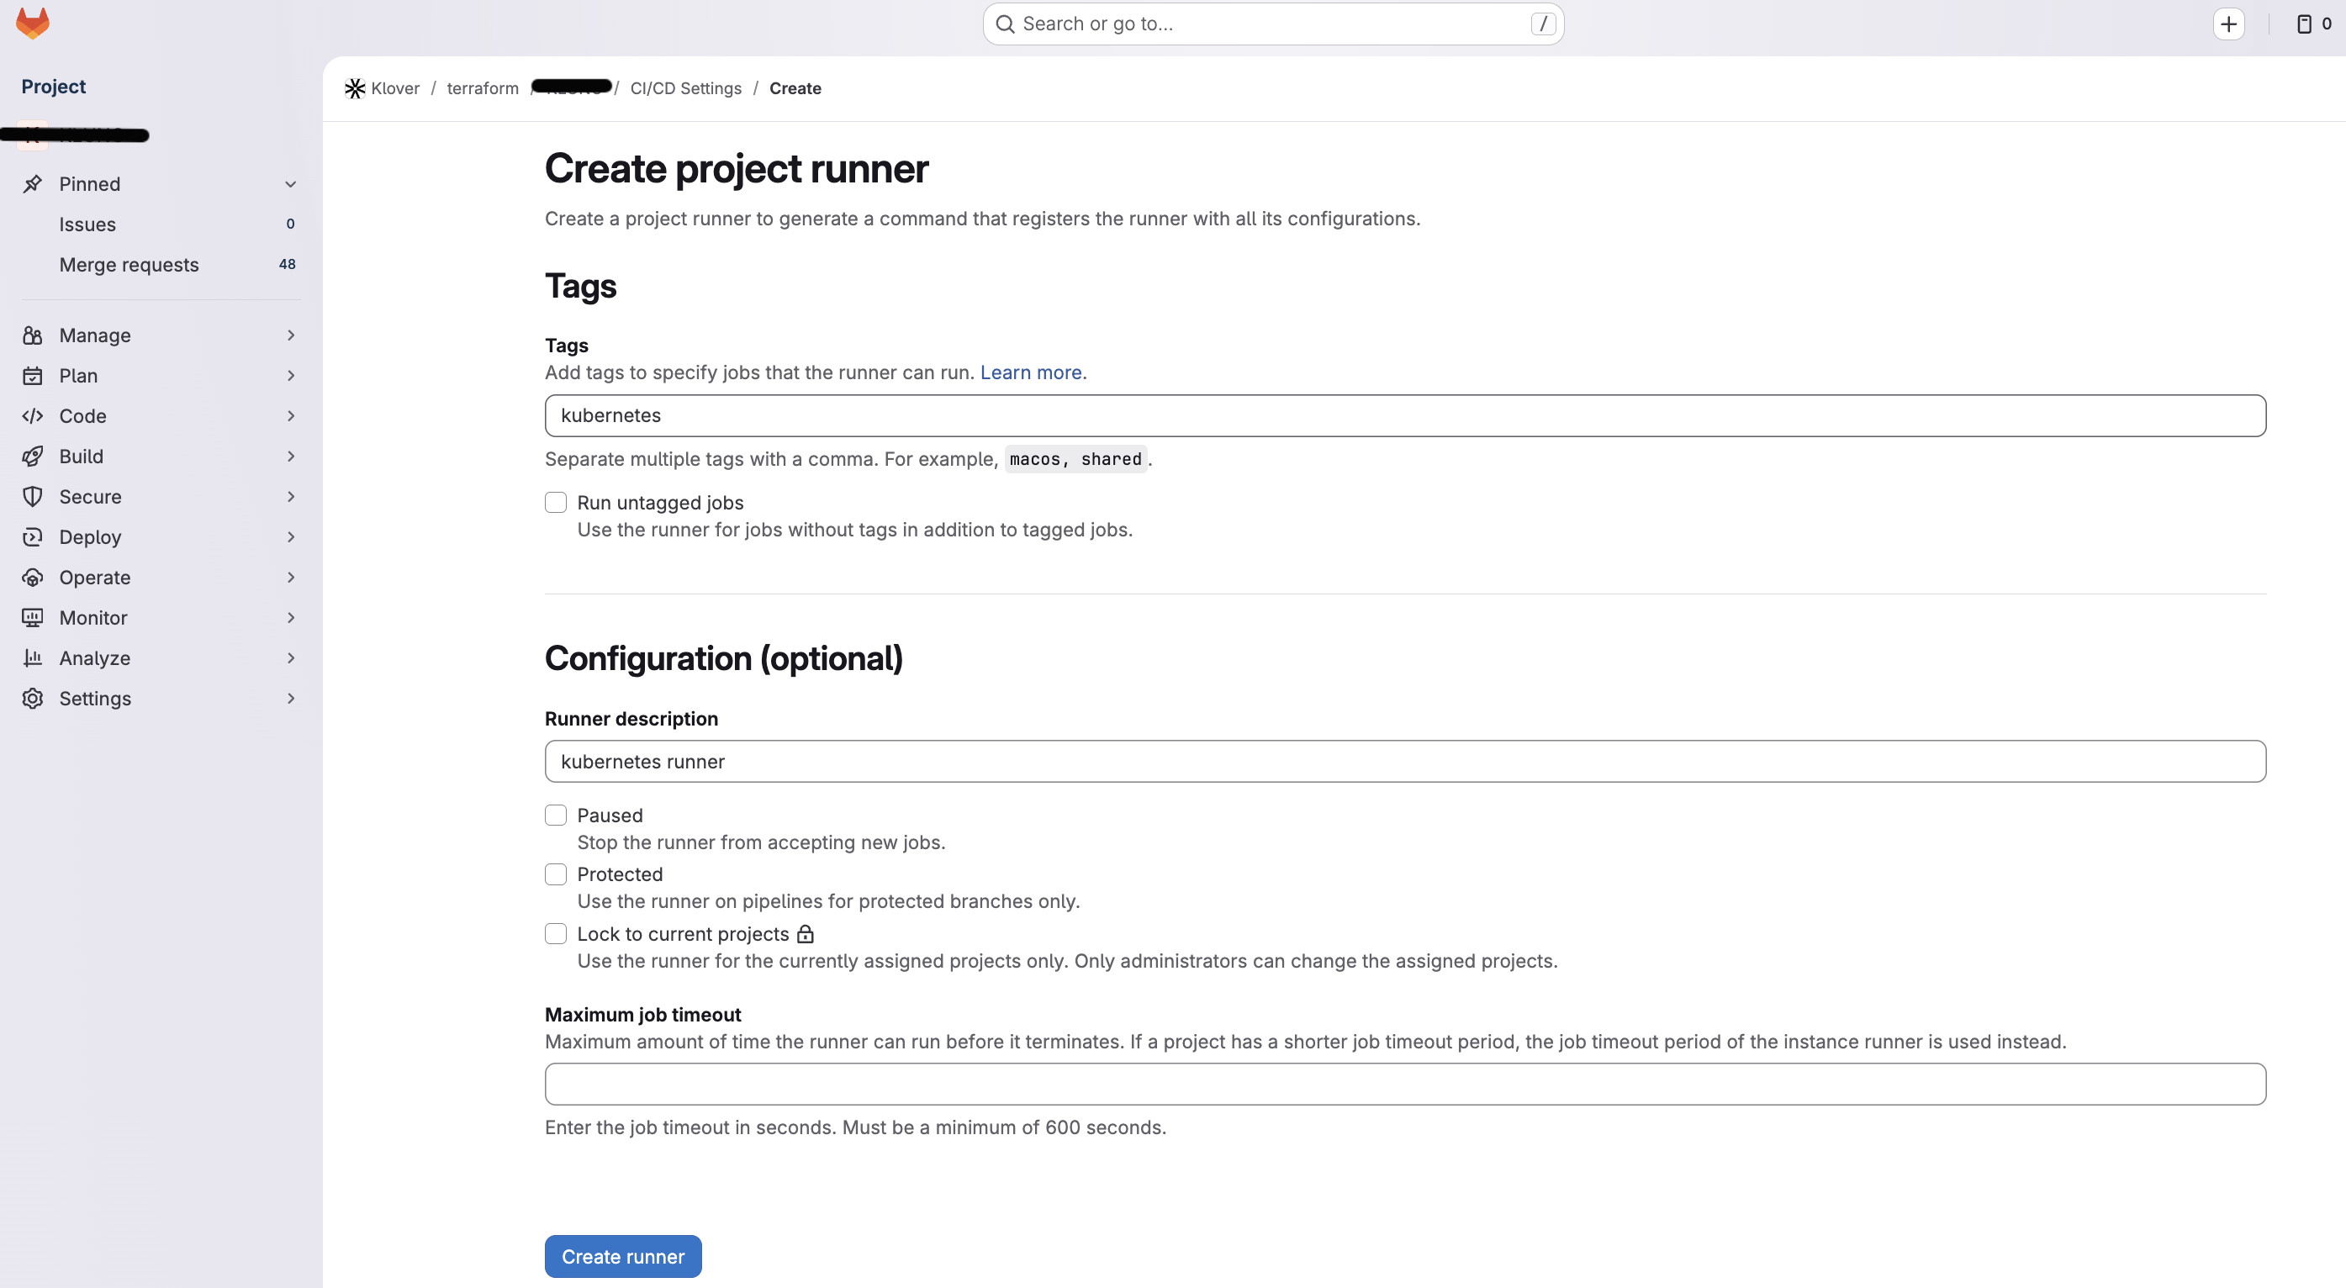This screenshot has height=1288, width=2346.
Task: Expand the Code menu chevron
Action: [291, 416]
